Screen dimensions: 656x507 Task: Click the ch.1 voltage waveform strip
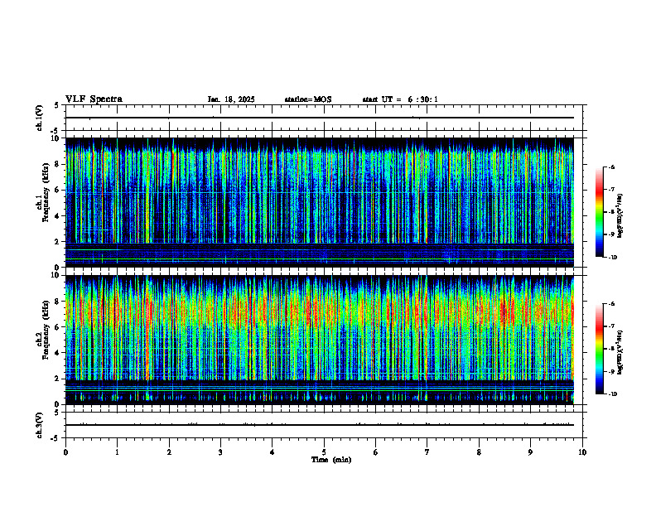coord(324,118)
